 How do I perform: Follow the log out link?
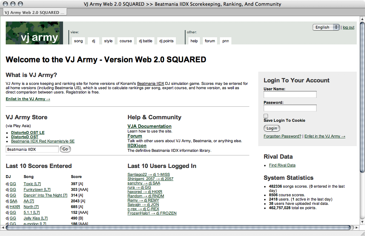pyautogui.click(x=348, y=27)
